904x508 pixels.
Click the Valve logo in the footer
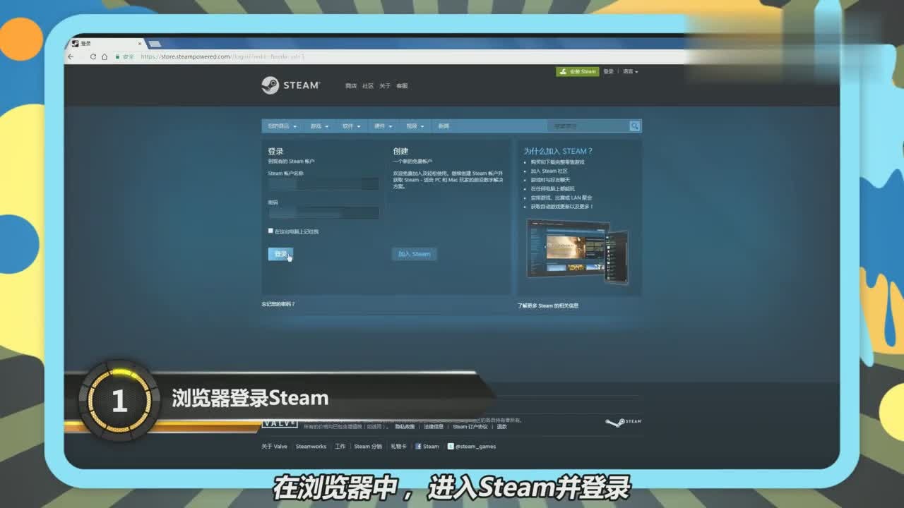tap(280, 424)
